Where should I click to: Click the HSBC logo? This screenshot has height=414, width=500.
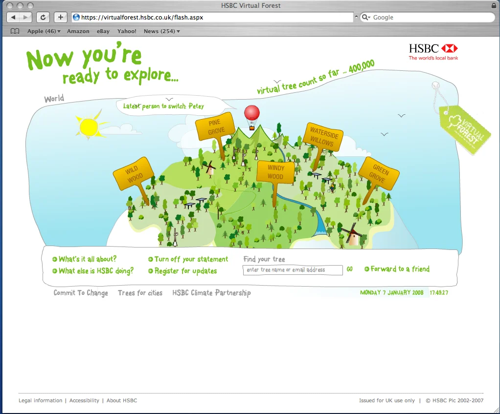point(433,52)
